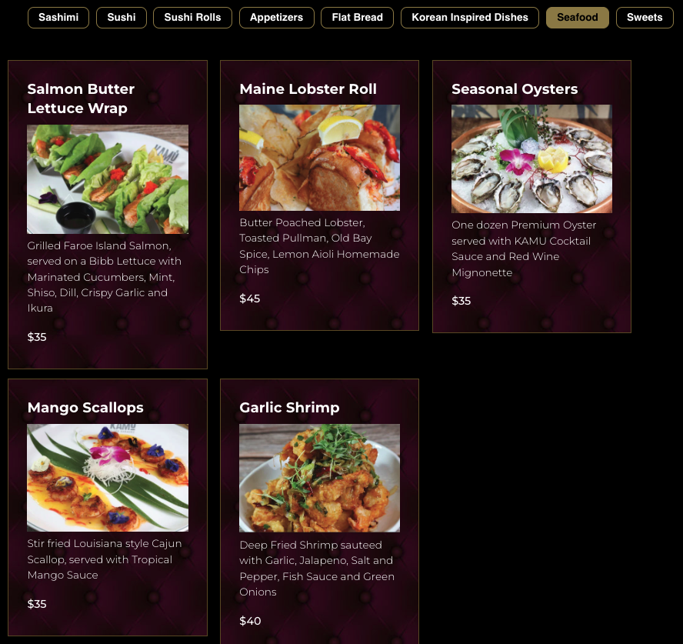Click the Salmon Butter Lettuce Wrap title
This screenshot has width=683, height=644.
pos(81,98)
